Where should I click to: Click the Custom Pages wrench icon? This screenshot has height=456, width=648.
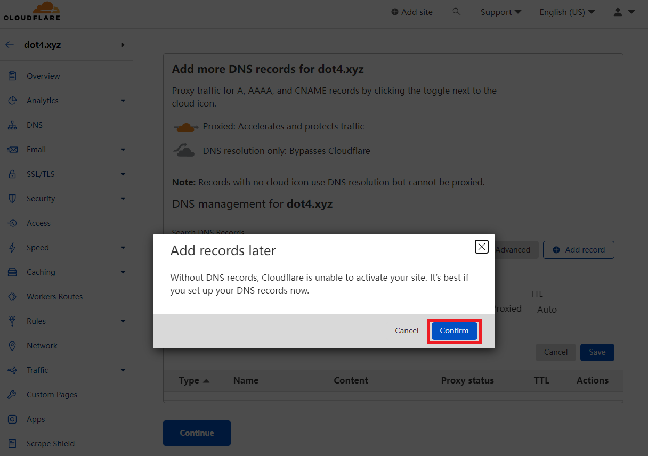[x=12, y=395]
